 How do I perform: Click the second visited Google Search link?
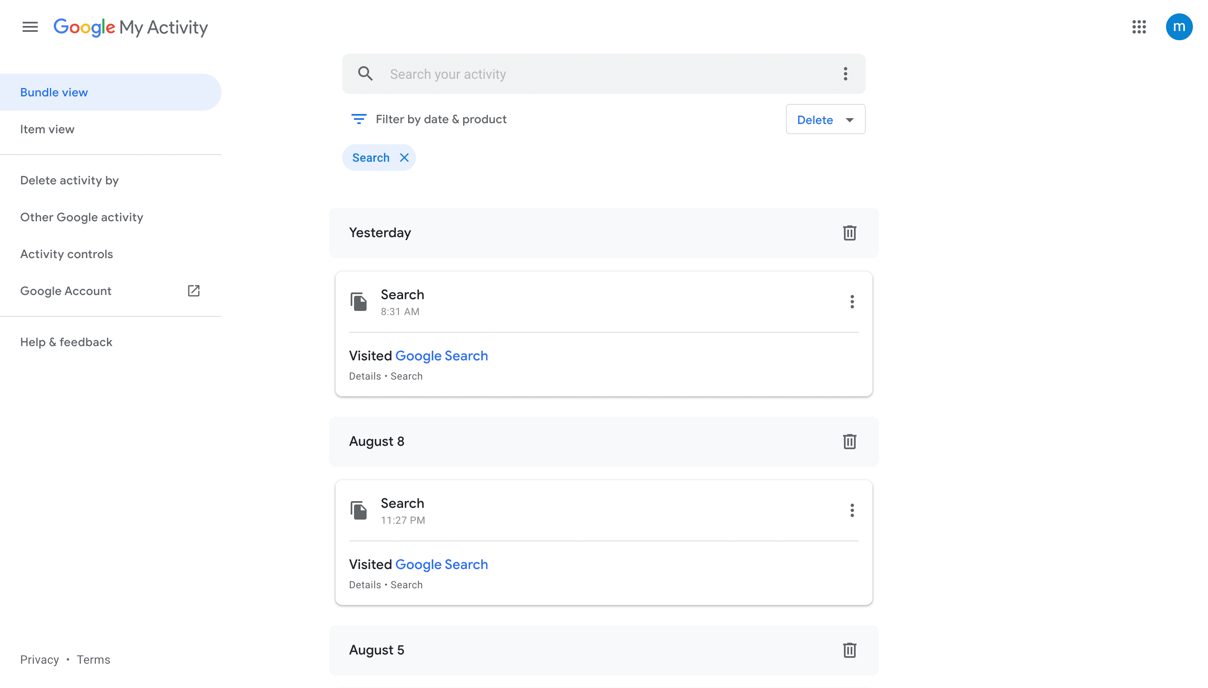pyautogui.click(x=441, y=564)
